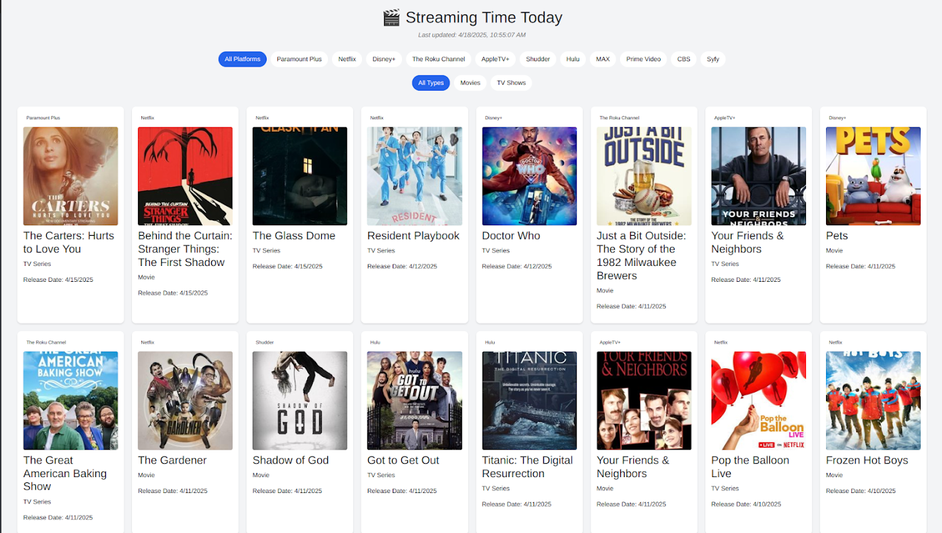Click the 'Frozen Hot Boys' title
The height and width of the screenshot is (533, 942).
click(867, 460)
